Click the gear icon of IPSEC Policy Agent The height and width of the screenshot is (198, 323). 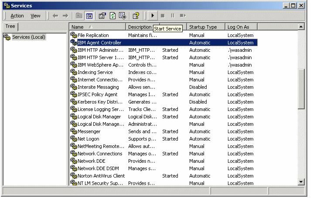coord(74,94)
